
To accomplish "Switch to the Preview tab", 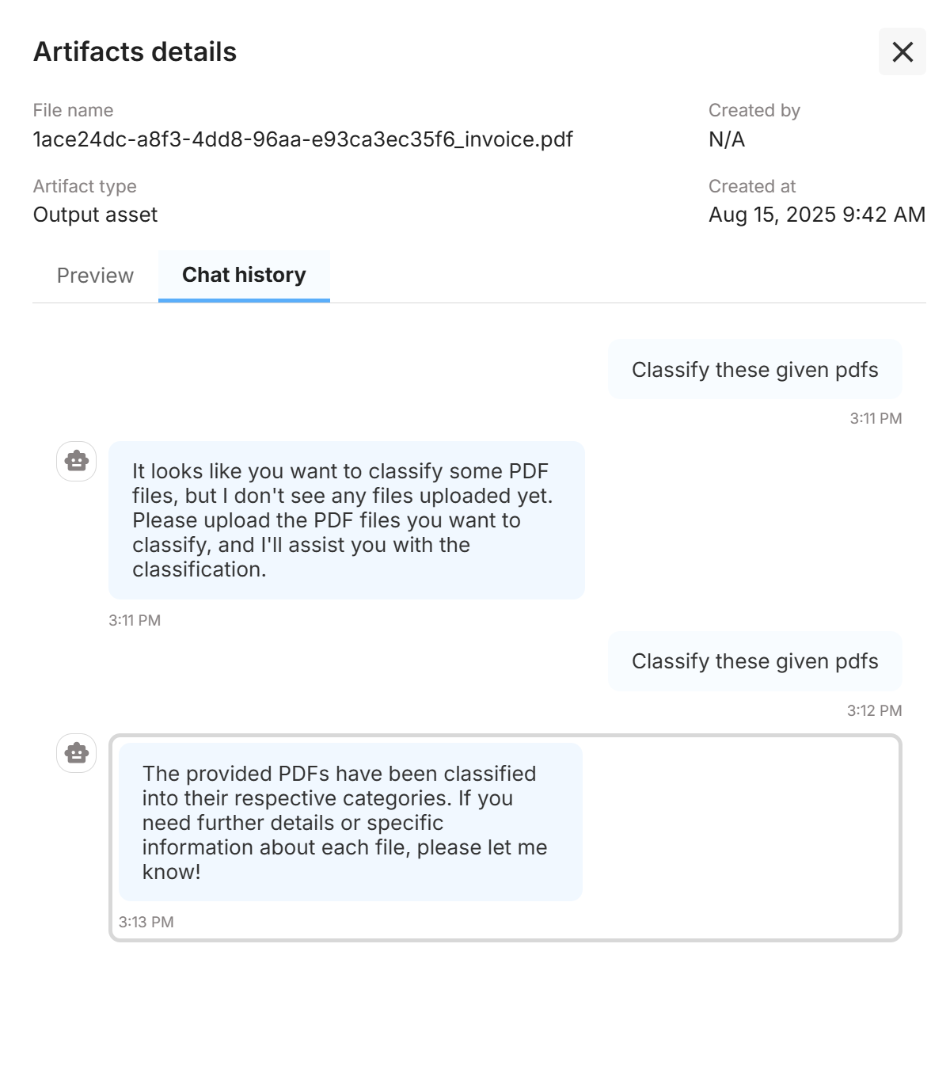I will (95, 276).
